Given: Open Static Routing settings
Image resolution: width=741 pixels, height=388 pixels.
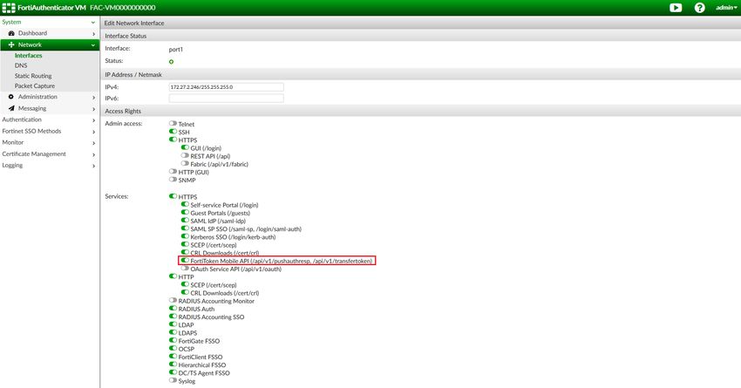Looking at the screenshot, I should pyautogui.click(x=33, y=76).
